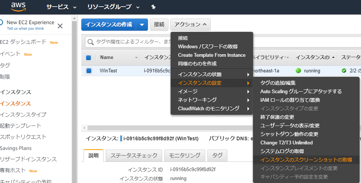The image size is (361, 183).
Task: Choose インスタンスのスクリーンショットの取得
Action: (x=306, y=160)
